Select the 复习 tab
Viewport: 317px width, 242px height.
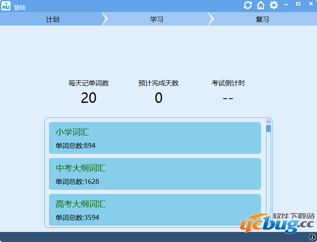click(262, 19)
